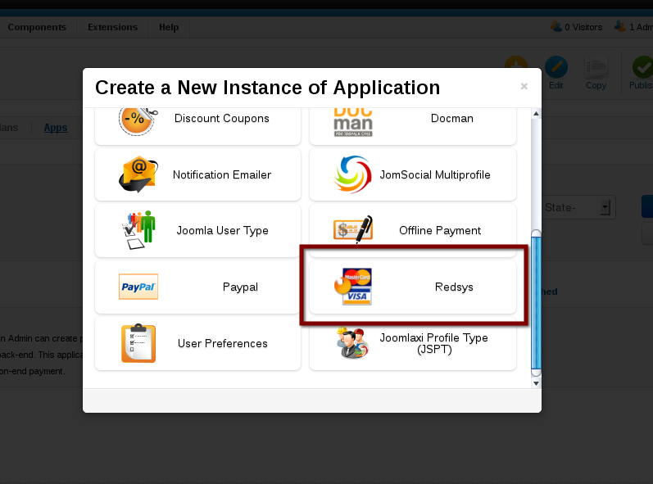The width and height of the screenshot is (653, 484).
Task: Click the 0 Visitors link
Action: pyautogui.click(x=583, y=27)
